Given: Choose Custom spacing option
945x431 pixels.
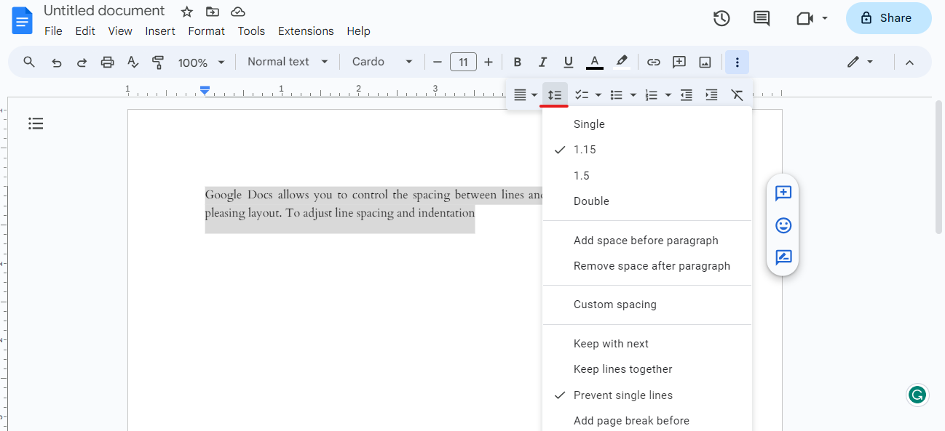Looking at the screenshot, I should [x=614, y=305].
